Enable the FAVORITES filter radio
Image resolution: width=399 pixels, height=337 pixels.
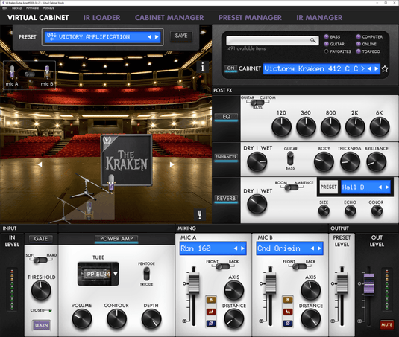pos(326,51)
